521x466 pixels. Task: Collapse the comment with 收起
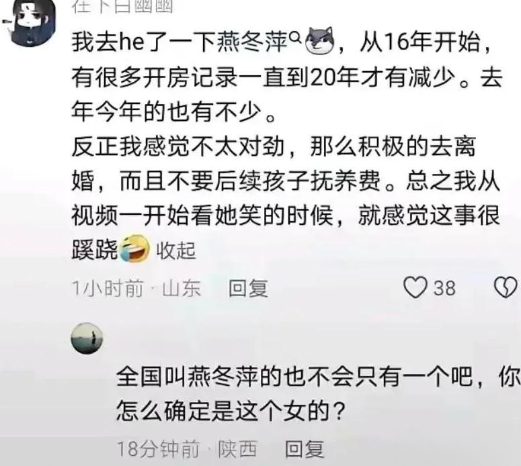(176, 250)
